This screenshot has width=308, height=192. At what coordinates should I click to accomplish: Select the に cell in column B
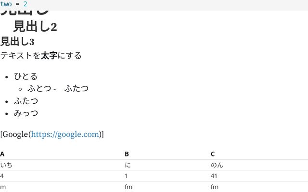pyautogui.click(x=128, y=165)
